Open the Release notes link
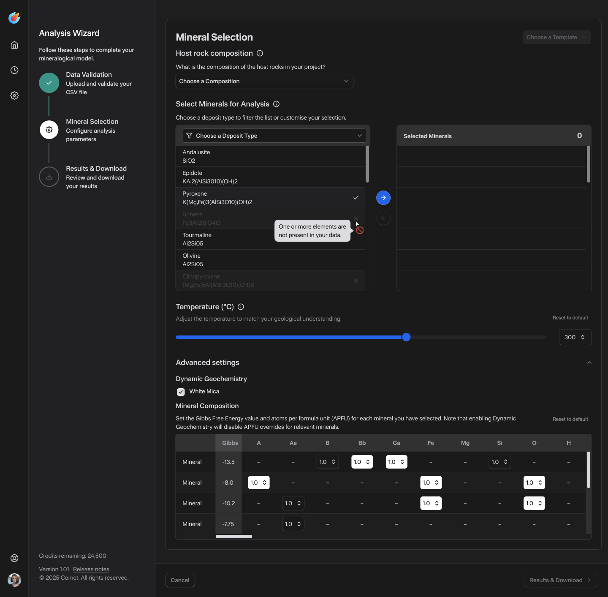This screenshot has height=597, width=608. tap(91, 569)
